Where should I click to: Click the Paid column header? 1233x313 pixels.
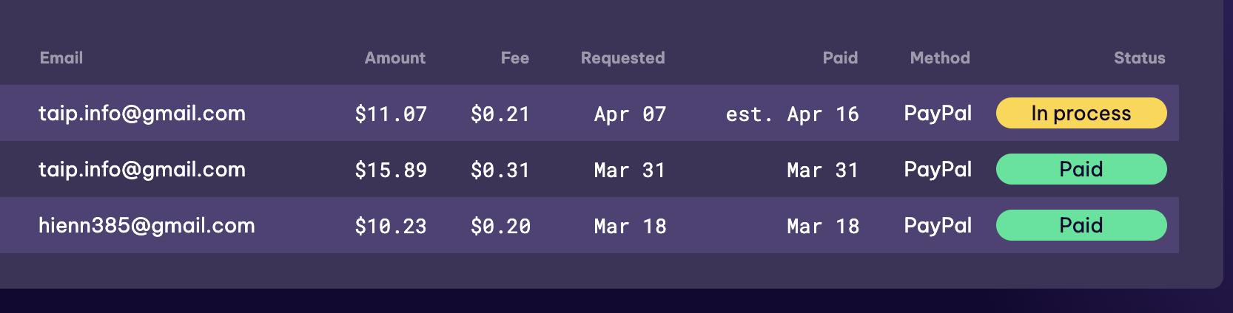(x=841, y=58)
